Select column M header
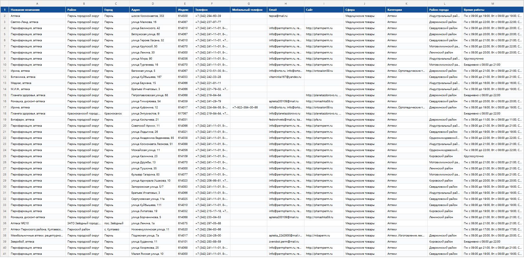 pos(493,3)
